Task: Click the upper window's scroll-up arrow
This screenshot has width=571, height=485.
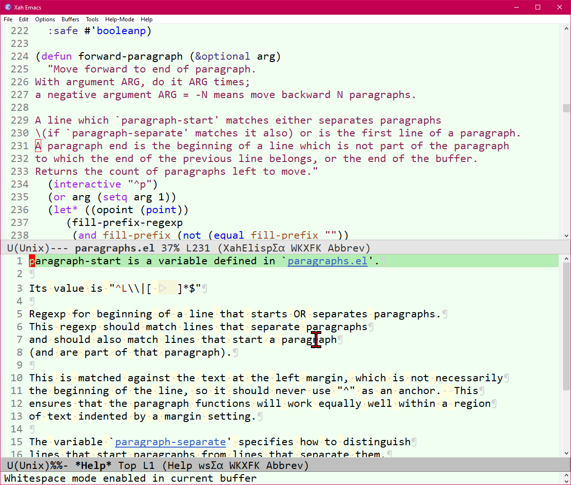Action: pyautogui.click(x=566, y=28)
